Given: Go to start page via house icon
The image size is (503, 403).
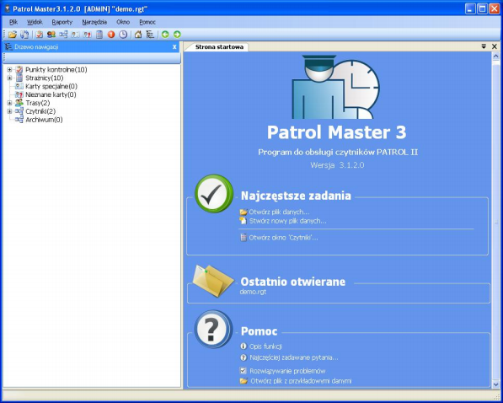Looking at the screenshot, I should point(138,35).
